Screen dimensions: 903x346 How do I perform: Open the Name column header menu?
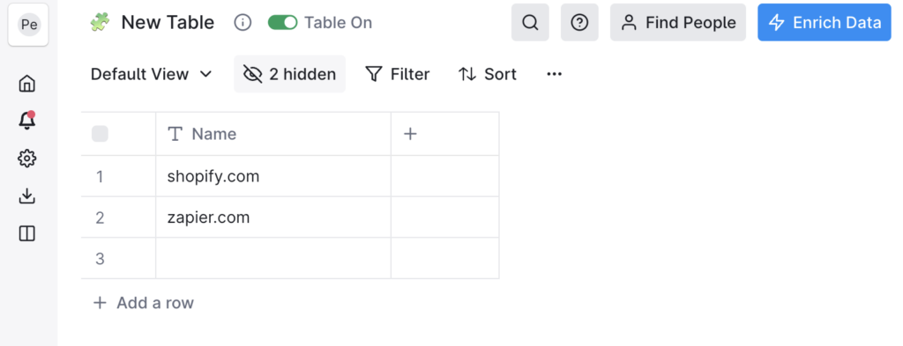point(273,134)
